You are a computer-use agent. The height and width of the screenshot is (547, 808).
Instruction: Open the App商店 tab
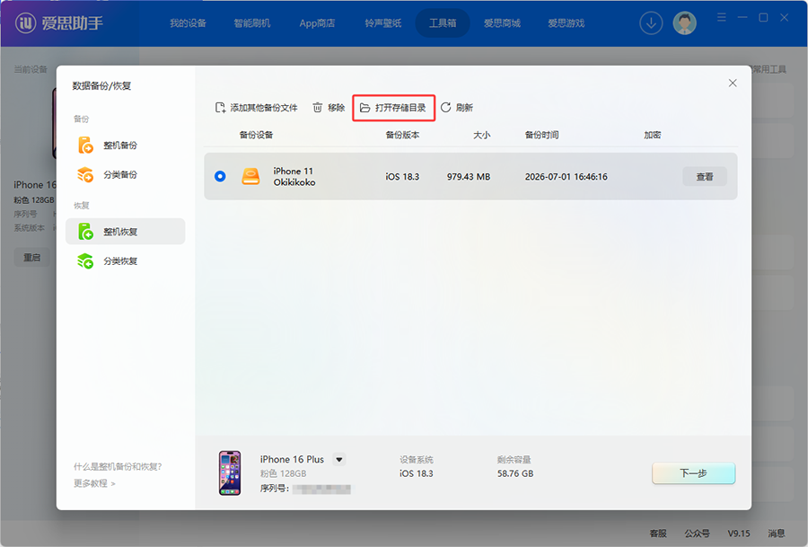coord(317,23)
